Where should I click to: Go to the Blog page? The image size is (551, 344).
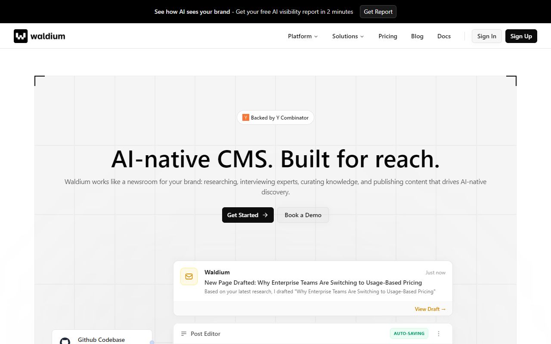417,36
